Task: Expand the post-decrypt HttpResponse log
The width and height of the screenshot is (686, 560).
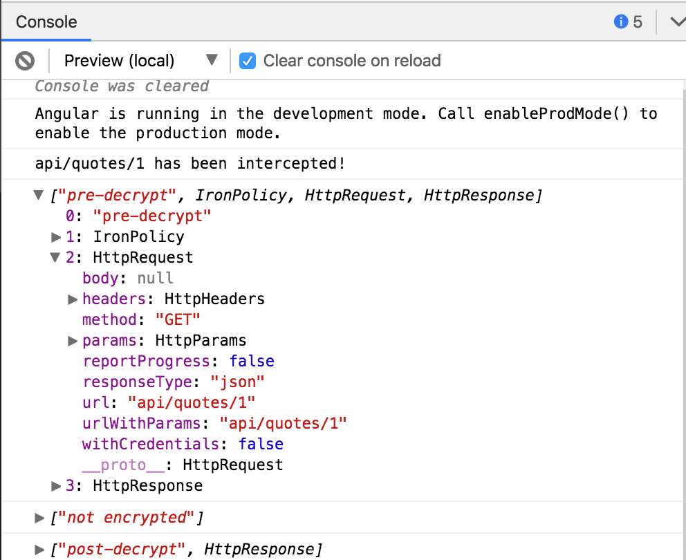Action: point(39,549)
